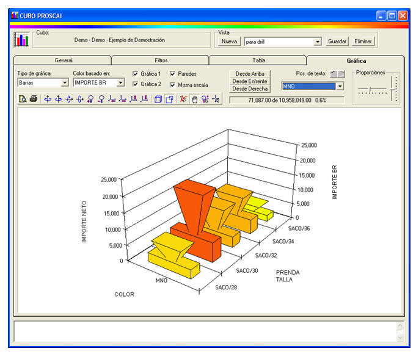Image resolution: width=416 pixels, height=354 pixels.
Task: Click the Demo - Demo - Ejemplo de Demostración text
Action: [119, 40]
